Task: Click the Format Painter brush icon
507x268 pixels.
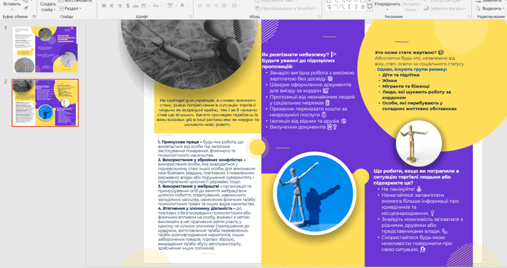Action: pyautogui.click(x=26, y=8)
